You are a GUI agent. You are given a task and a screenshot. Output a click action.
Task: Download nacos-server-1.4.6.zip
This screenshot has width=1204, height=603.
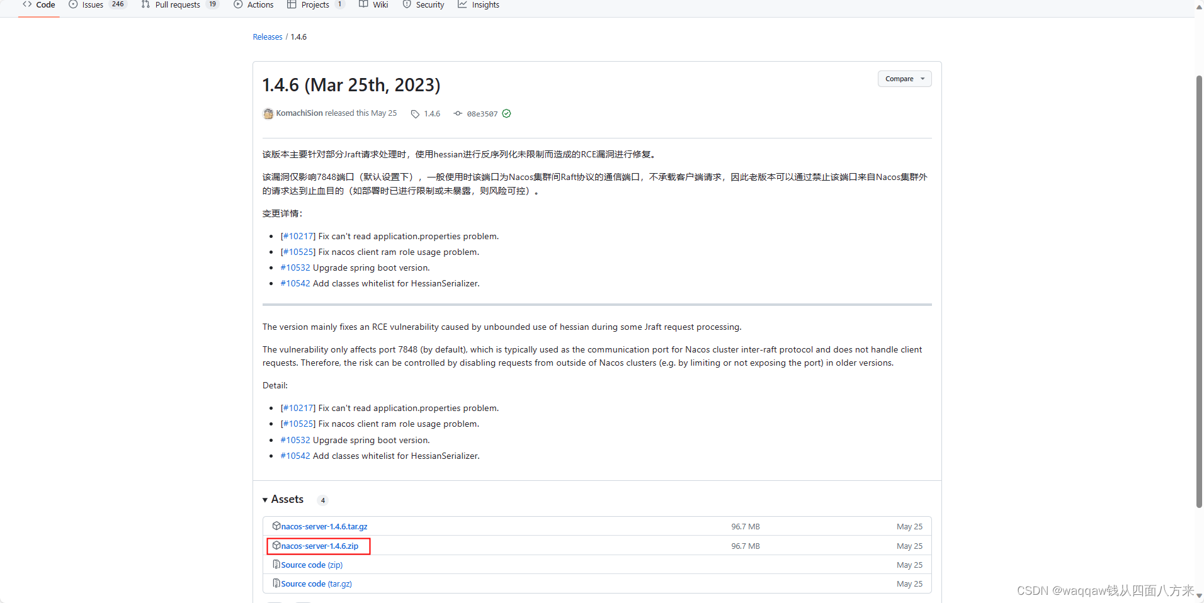tap(319, 546)
